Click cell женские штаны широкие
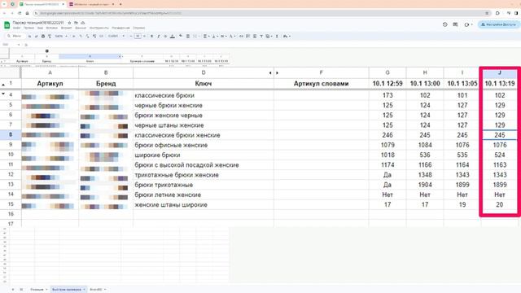 pyautogui.click(x=204, y=204)
